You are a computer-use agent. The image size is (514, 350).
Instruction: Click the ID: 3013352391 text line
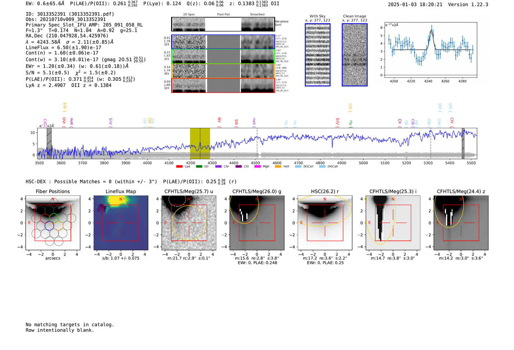click(x=70, y=14)
